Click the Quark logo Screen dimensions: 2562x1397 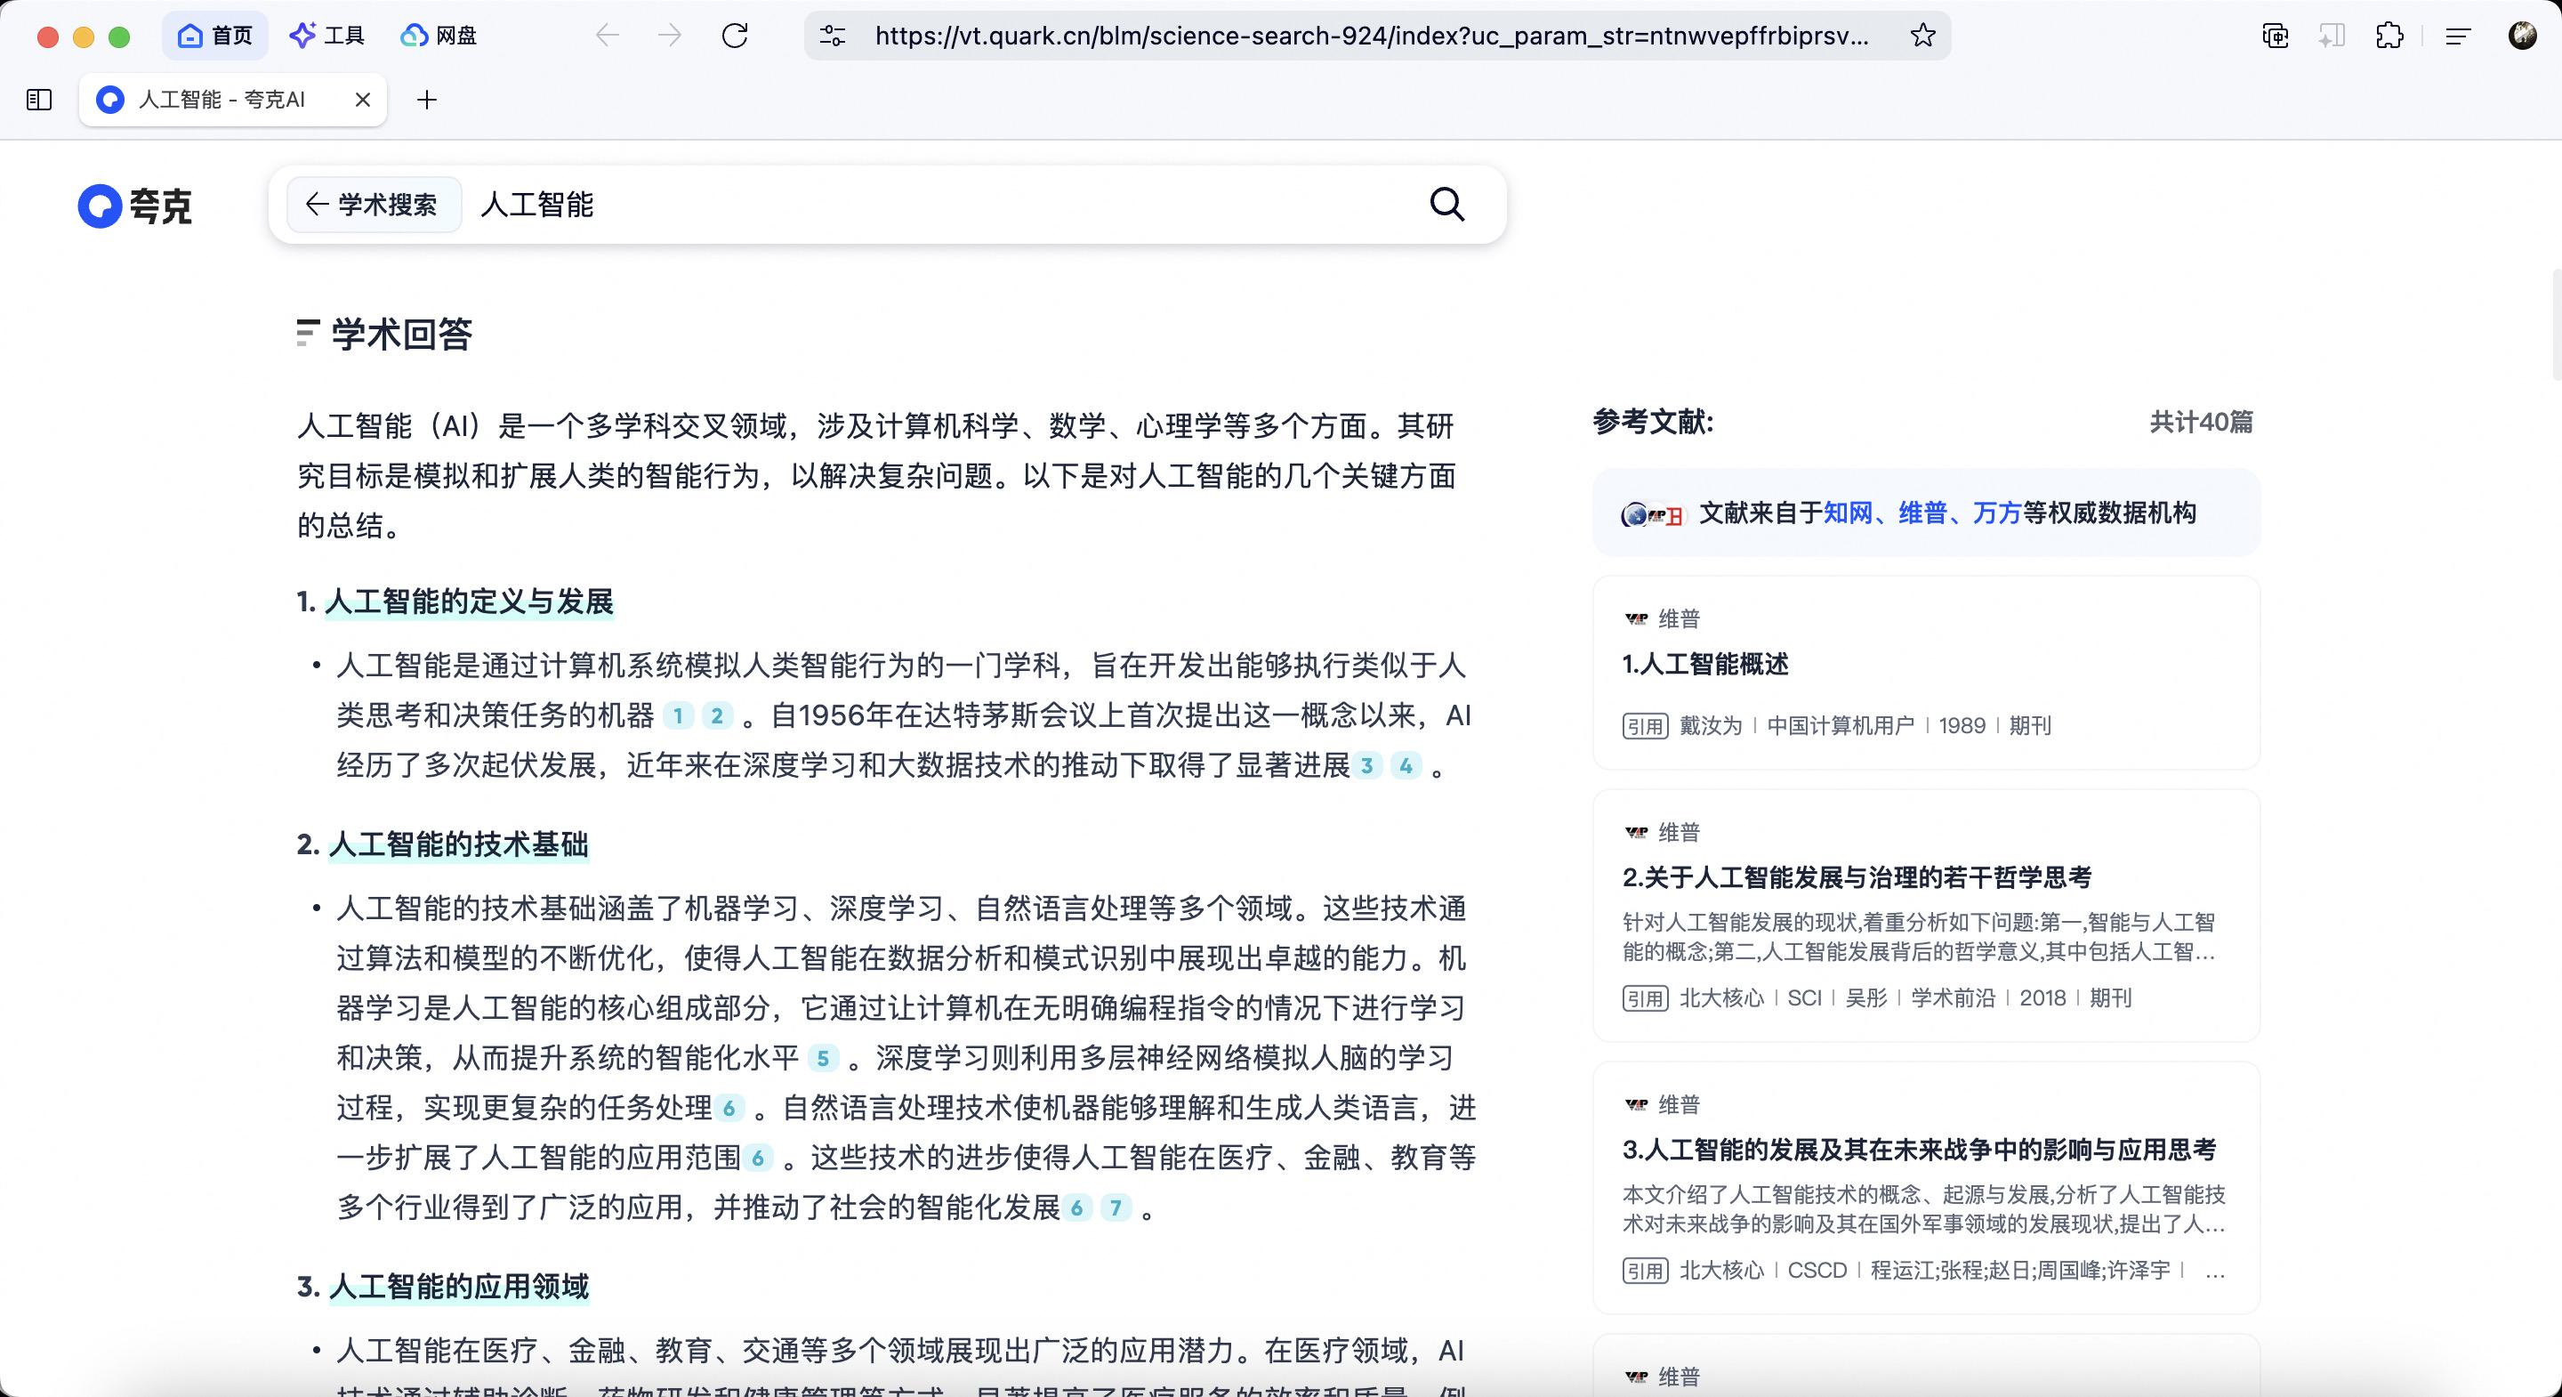click(x=135, y=206)
